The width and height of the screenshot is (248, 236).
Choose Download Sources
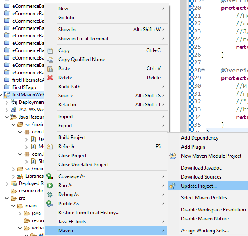(208, 177)
